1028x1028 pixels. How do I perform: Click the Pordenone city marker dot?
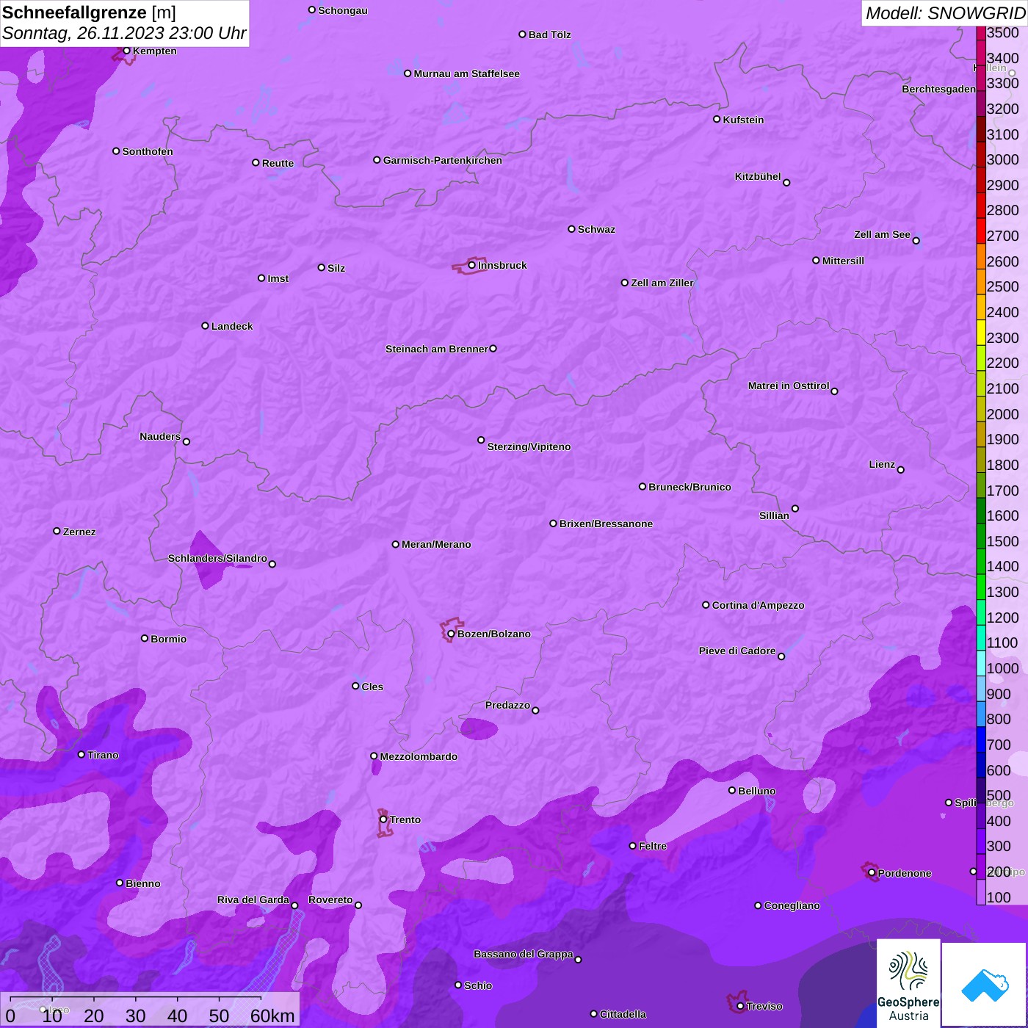872,873
